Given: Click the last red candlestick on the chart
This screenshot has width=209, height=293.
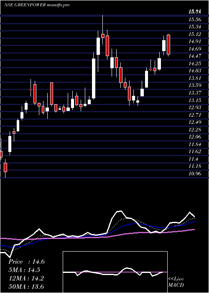Looking at the screenshot, I should pyautogui.click(x=168, y=44).
